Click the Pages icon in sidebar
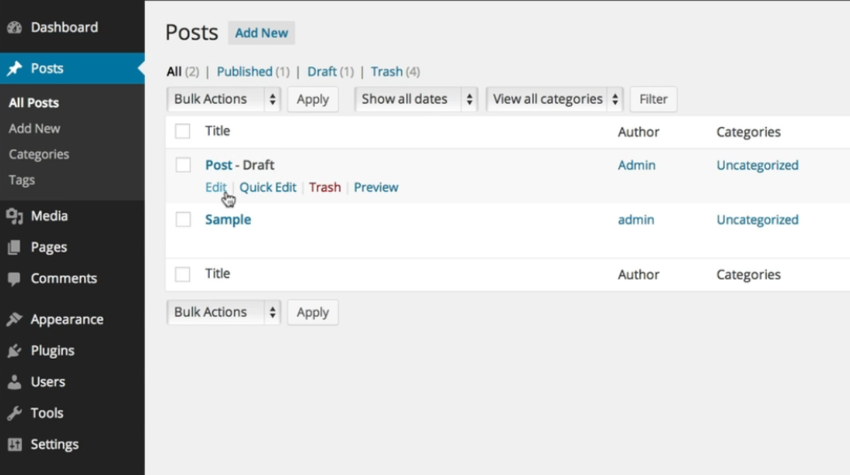Image resolution: width=850 pixels, height=475 pixels. (x=14, y=247)
